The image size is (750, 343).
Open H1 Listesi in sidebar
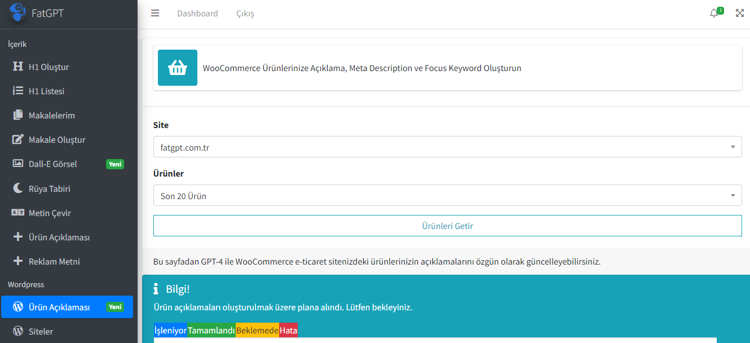[x=67, y=91]
